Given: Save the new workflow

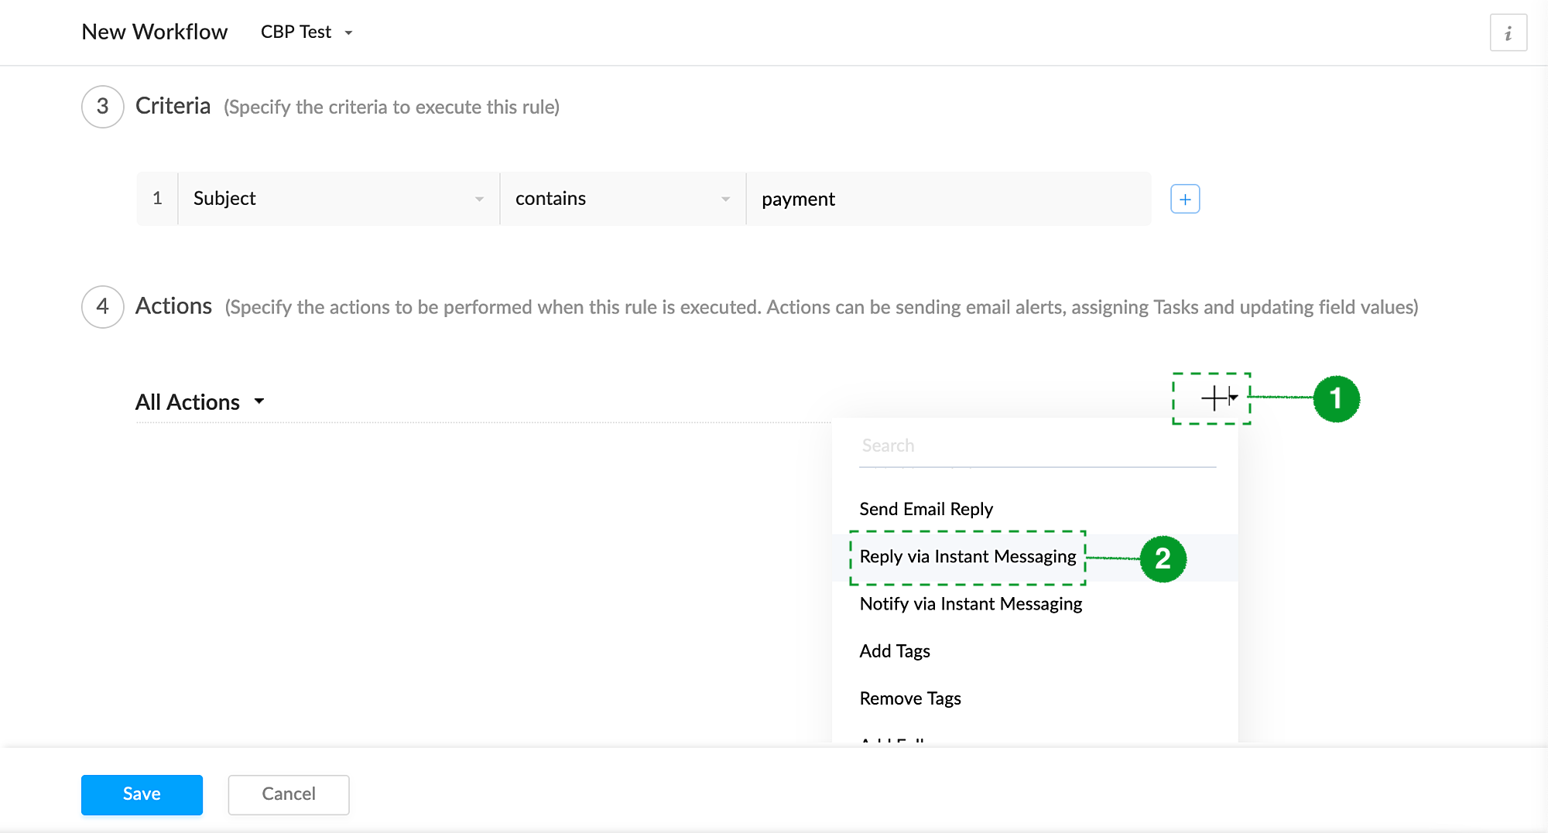Looking at the screenshot, I should pyautogui.click(x=142, y=794).
